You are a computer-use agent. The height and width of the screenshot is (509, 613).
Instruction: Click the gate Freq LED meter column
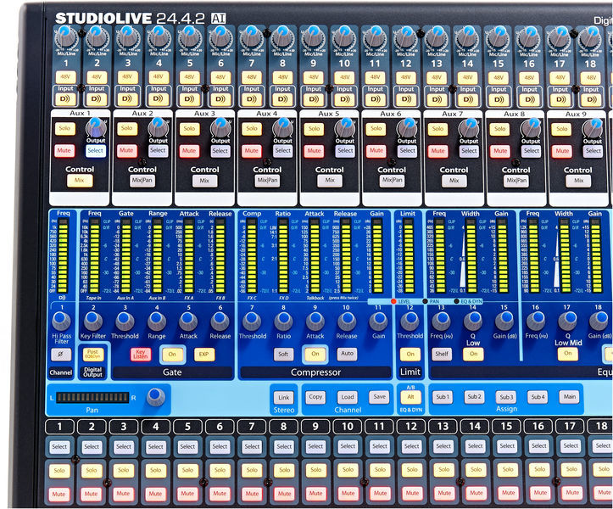tap(94, 255)
